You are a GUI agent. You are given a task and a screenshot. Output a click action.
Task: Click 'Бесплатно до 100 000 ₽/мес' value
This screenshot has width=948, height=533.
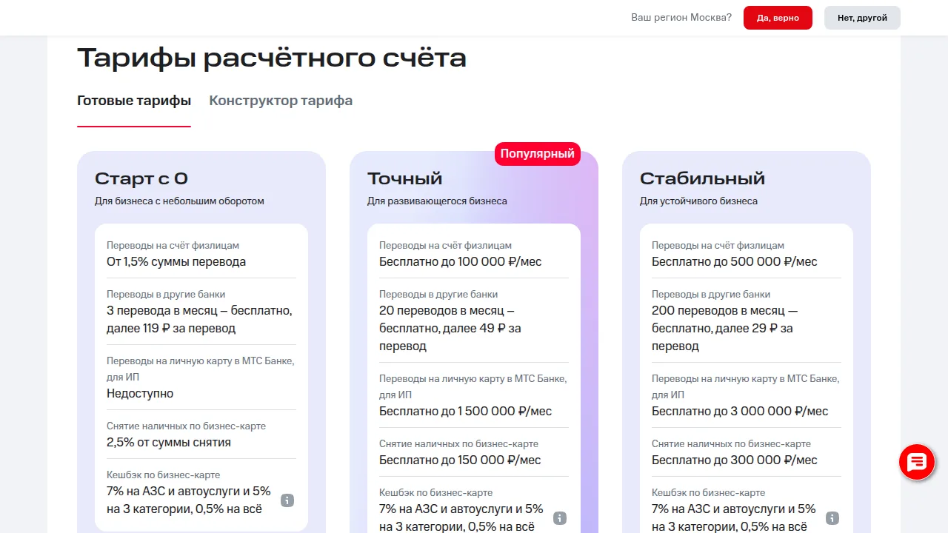coord(462,261)
